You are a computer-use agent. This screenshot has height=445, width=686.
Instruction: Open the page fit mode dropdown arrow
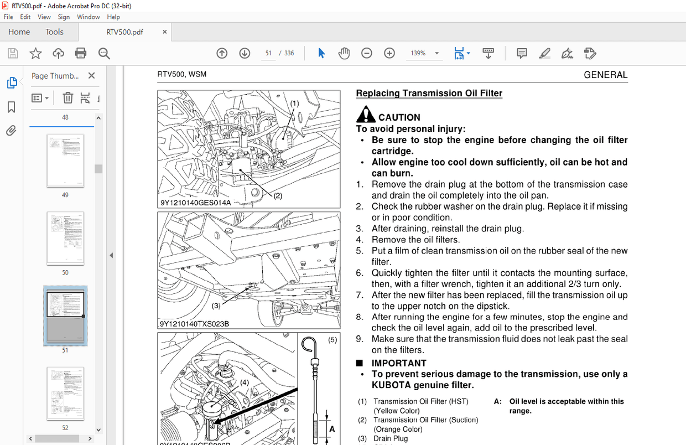468,53
